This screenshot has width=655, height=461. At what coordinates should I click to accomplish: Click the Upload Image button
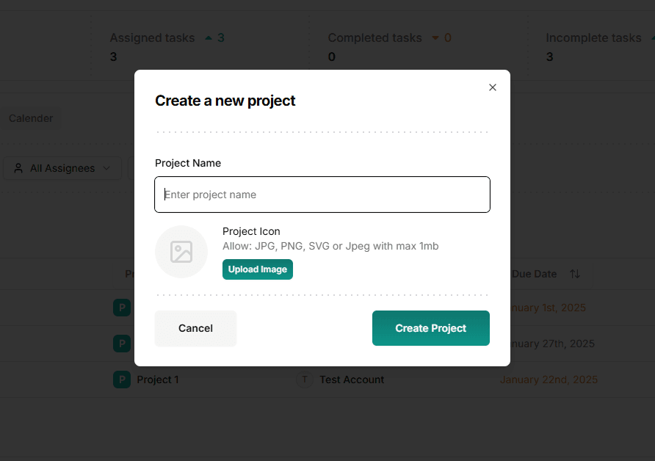[257, 269]
